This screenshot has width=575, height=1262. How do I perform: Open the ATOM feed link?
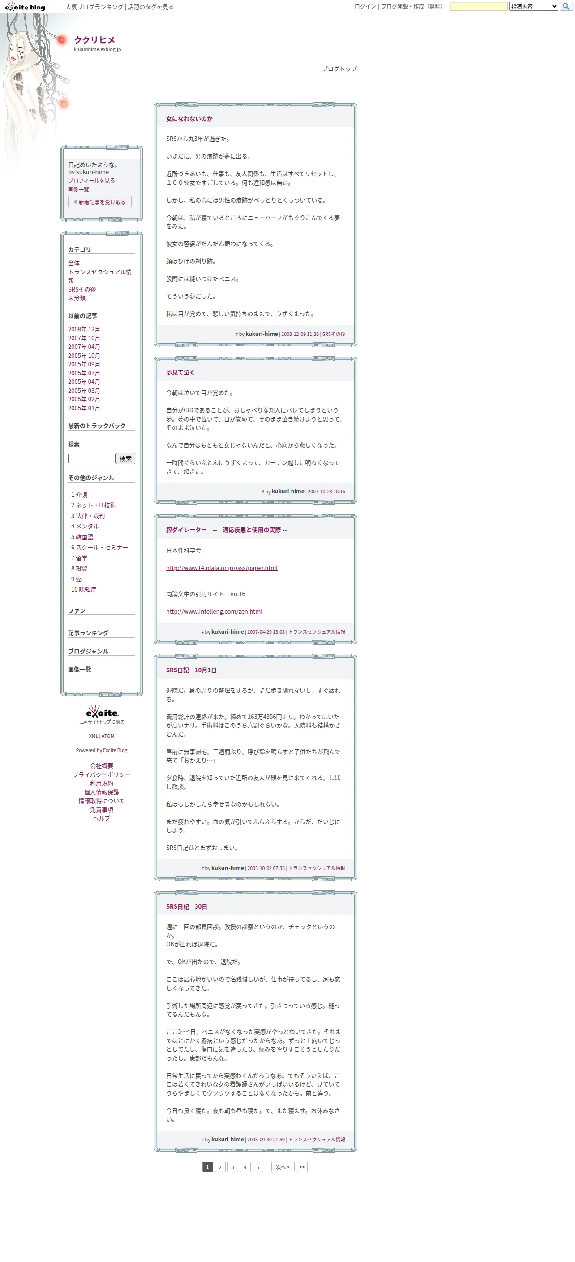[x=107, y=736]
